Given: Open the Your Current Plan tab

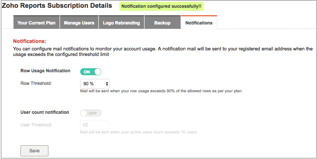Looking at the screenshot, I should coord(36,23).
